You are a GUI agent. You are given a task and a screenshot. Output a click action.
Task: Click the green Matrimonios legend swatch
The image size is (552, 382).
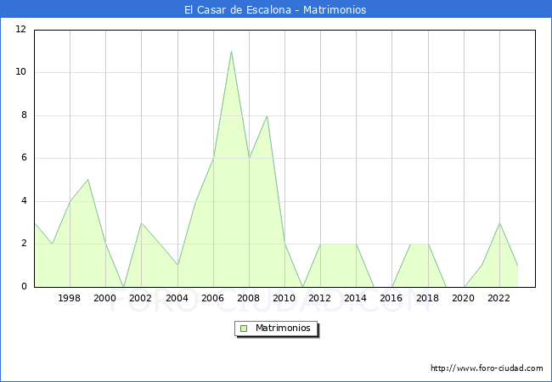click(x=244, y=329)
